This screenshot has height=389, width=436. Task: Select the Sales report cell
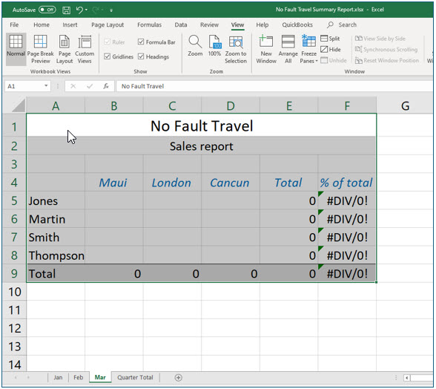coord(202,146)
